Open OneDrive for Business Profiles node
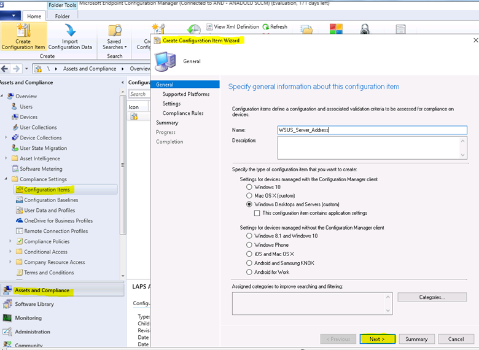 (58, 221)
